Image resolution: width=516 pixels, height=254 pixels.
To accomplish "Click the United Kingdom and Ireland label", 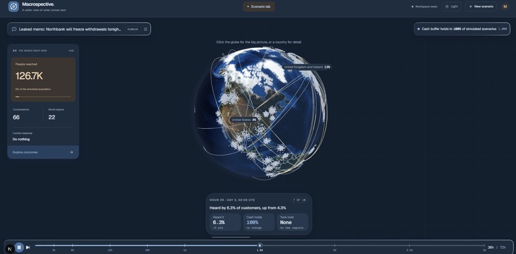I will tap(307, 67).
